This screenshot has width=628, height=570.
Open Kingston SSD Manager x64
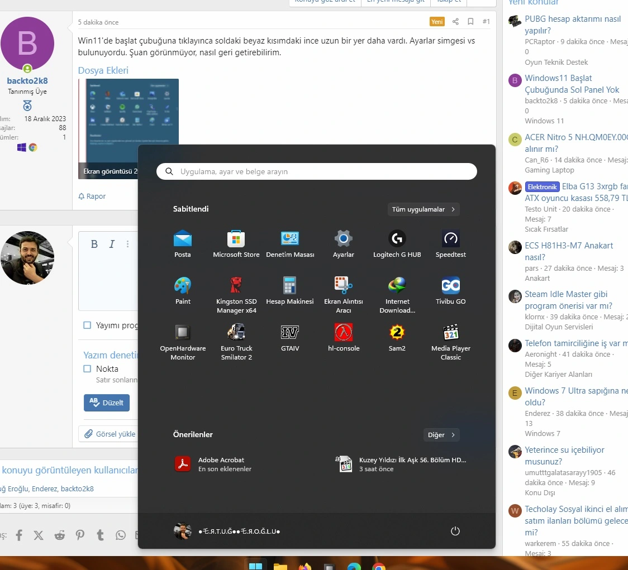236,295
